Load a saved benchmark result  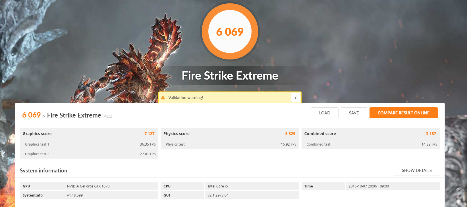pyautogui.click(x=325, y=113)
